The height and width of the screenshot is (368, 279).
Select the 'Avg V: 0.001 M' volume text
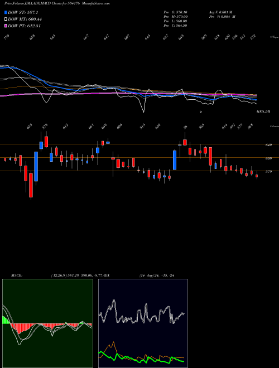click(220, 12)
